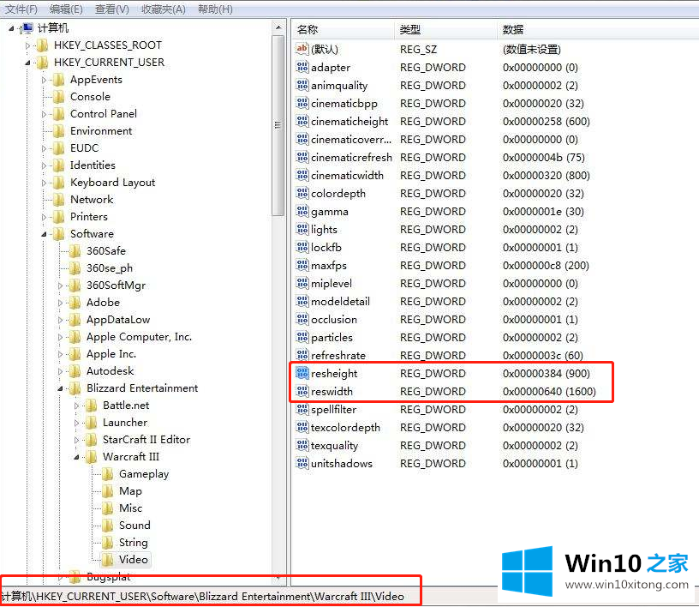The width and height of the screenshot is (699, 607).
Task: Click the cinematicwidth DWORD value icon
Action: (x=302, y=175)
